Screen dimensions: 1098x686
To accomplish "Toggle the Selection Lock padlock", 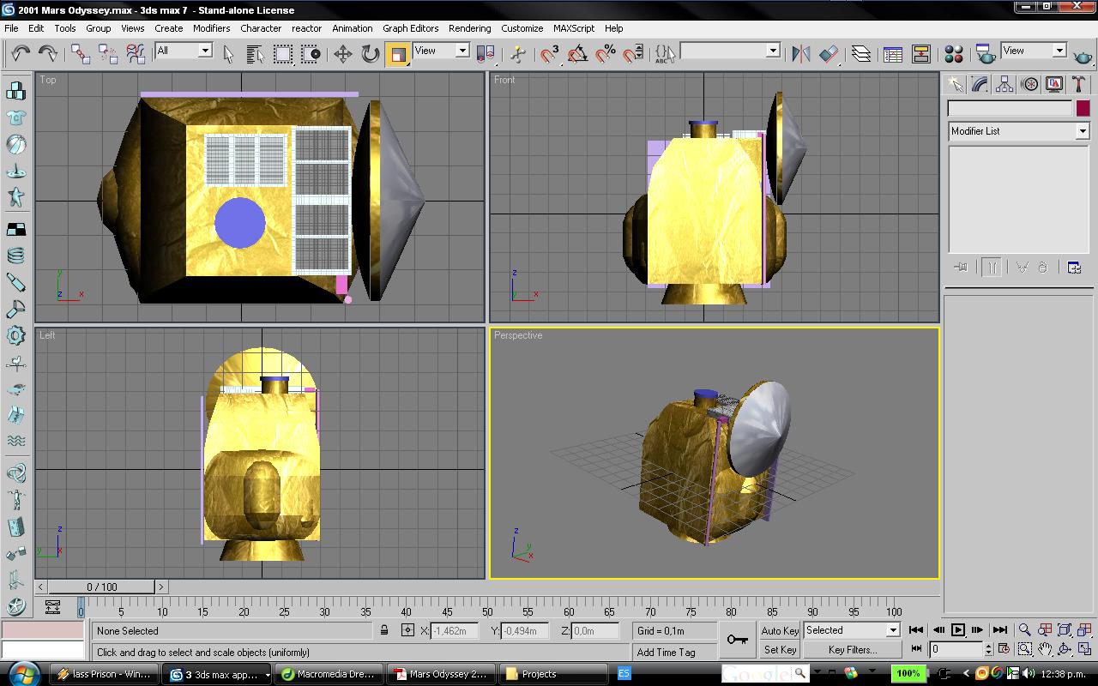I will pos(384,630).
